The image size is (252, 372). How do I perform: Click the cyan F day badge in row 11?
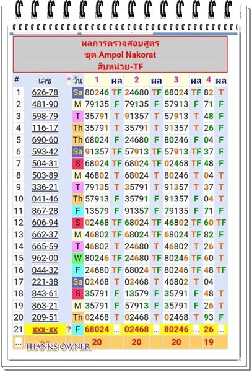pyautogui.click(x=77, y=211)
